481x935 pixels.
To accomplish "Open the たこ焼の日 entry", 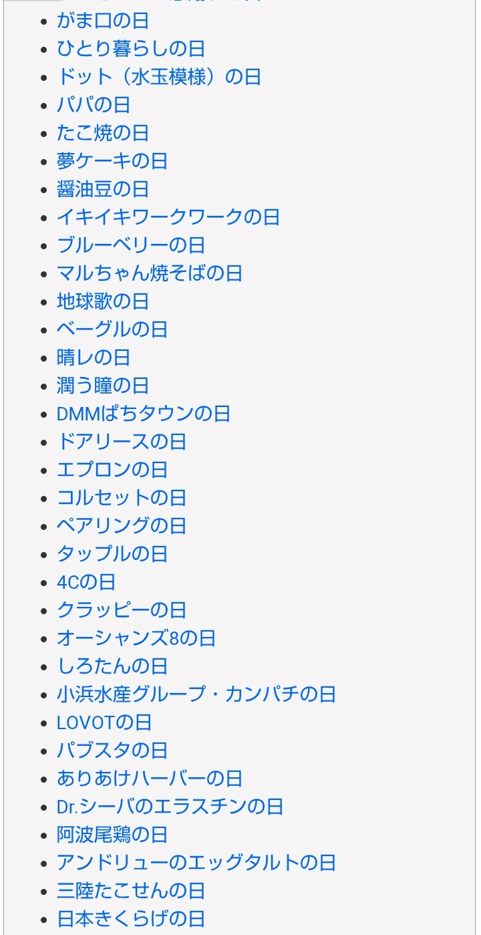I will click(x=103, y=133).
